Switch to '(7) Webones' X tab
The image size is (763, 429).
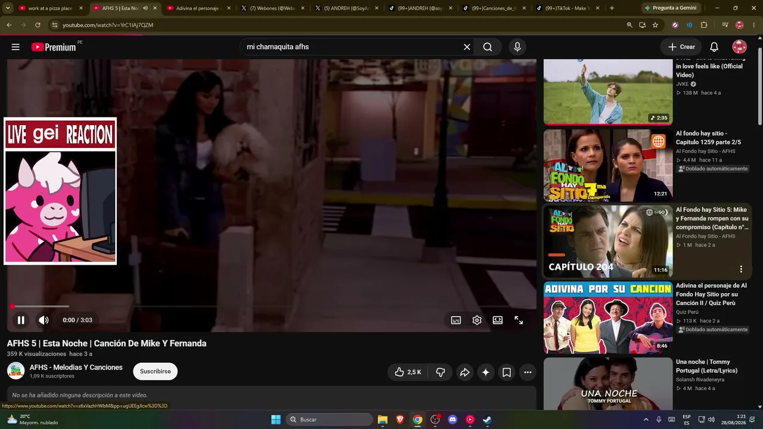273,8
